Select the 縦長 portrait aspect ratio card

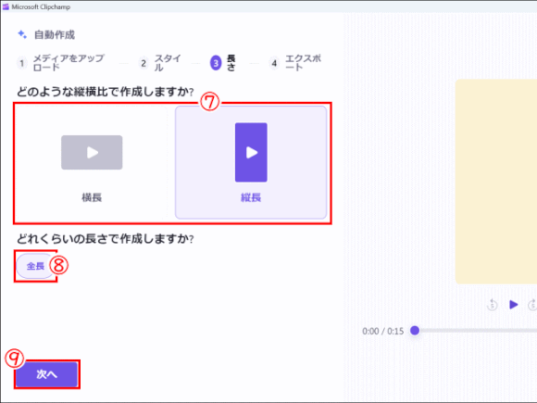[251, 162]
